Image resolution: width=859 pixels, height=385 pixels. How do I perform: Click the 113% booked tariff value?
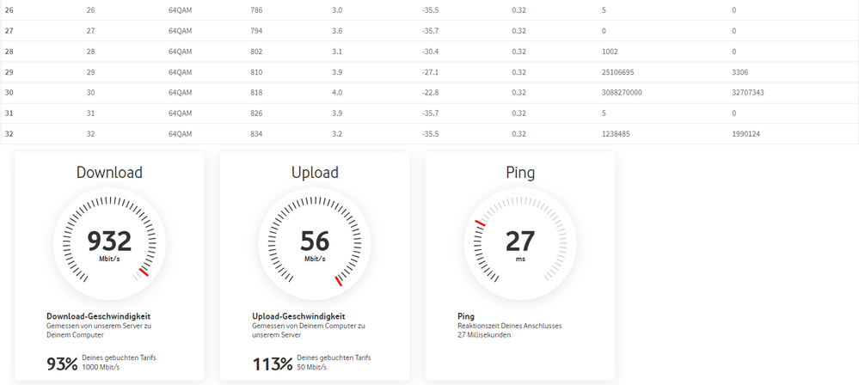pyautogui.click(x=272, y=364)
